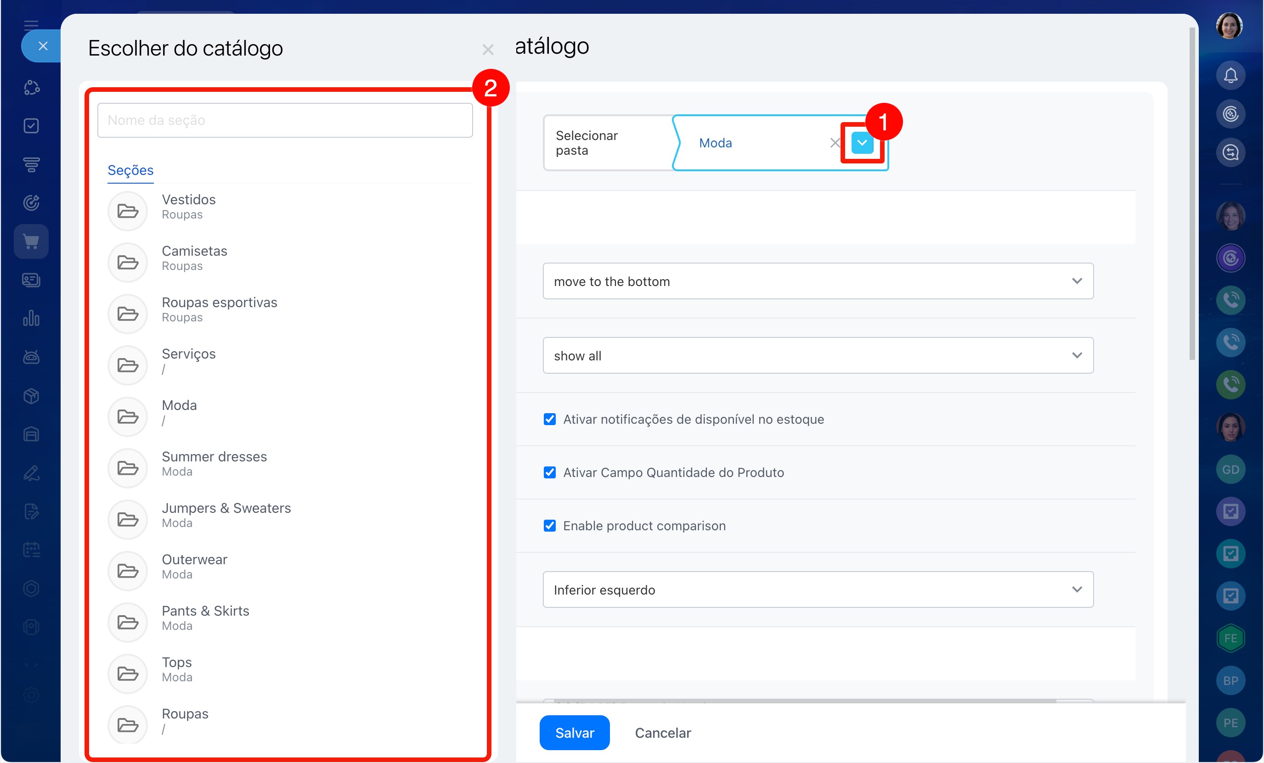Click the Vestidos folder icon

pyautogui.click(x=128, y=210)
